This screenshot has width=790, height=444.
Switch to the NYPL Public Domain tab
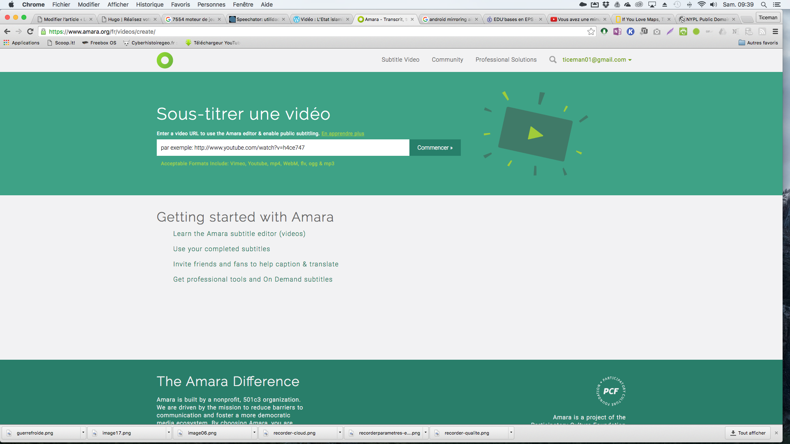pos(707,19)
